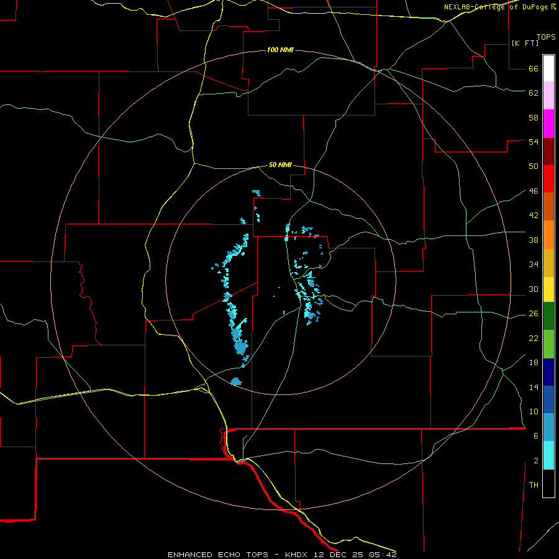Click the 'ENHANCED ECHO TOPS' product title

(x=218, y=555)
